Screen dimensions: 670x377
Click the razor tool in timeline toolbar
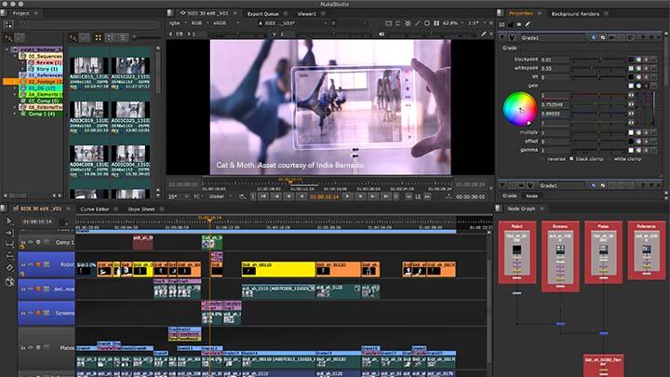[x=9, y=268]
